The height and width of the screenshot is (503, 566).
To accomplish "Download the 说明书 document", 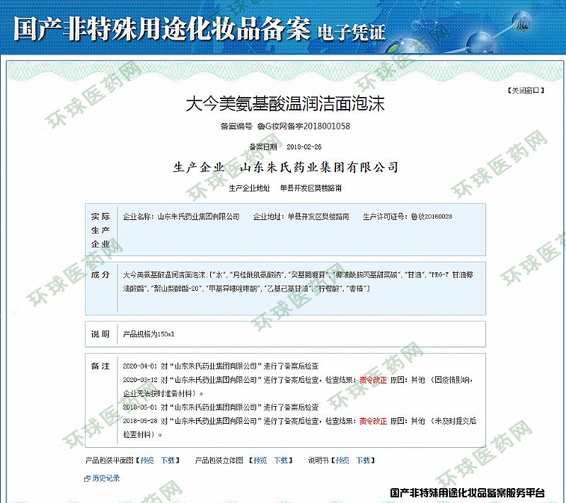I will click(363, 460).
